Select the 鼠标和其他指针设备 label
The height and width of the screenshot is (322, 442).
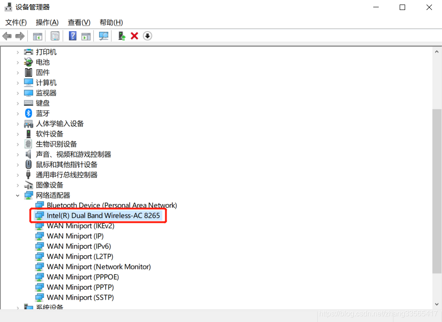point(66,165)
